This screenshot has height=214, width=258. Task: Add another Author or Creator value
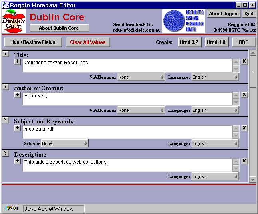[17, 95]
